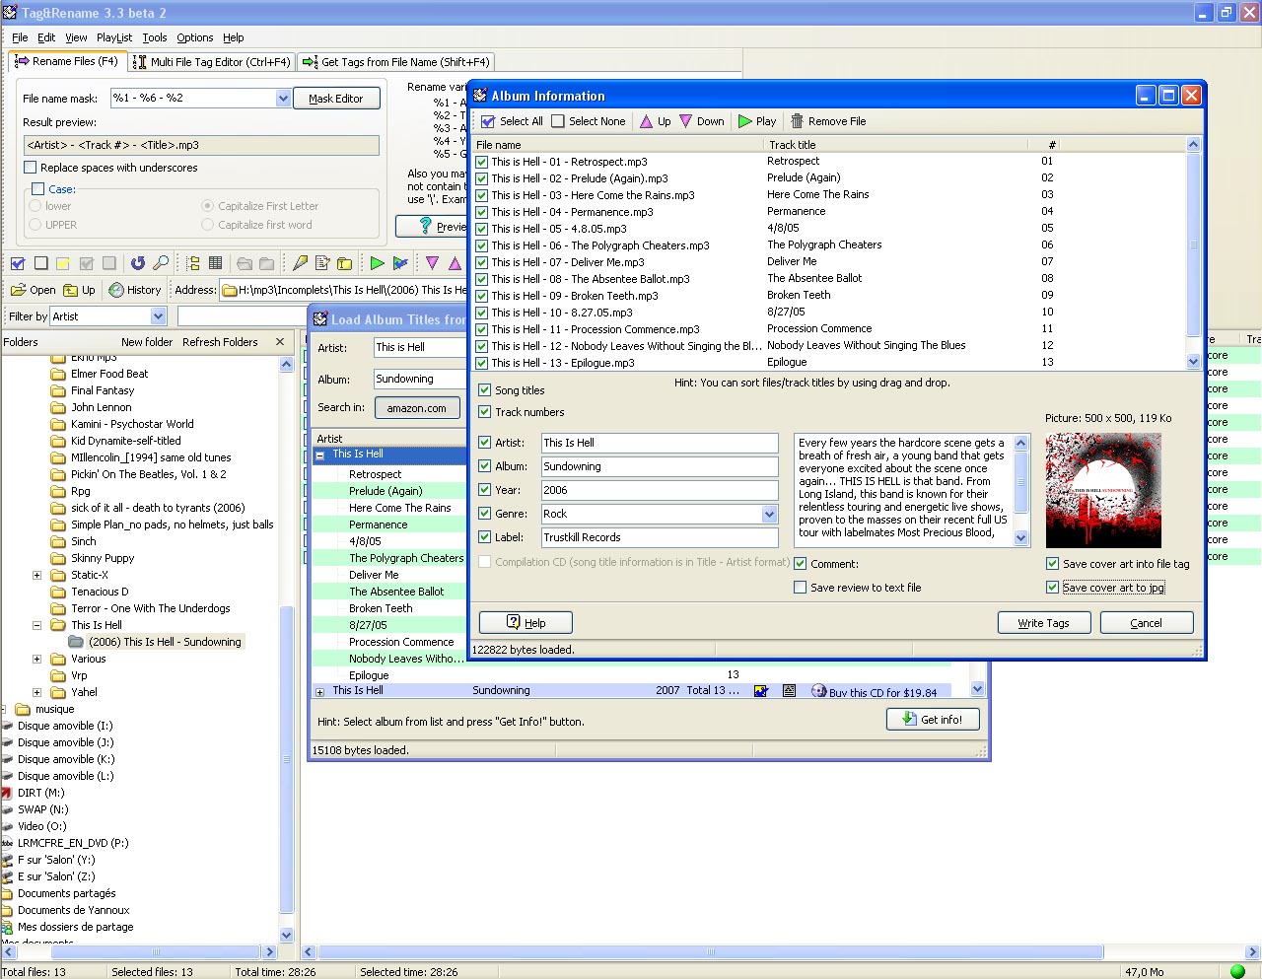Screen dimensions: 1262x979
Task: Switch to Multi File Tag Editor tab
Action: 212,62
